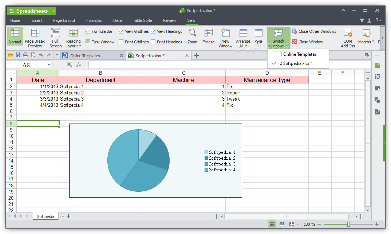Screen dimensions: 391x234
Task: Click the Switch Windows button
Action: [279, 38]
